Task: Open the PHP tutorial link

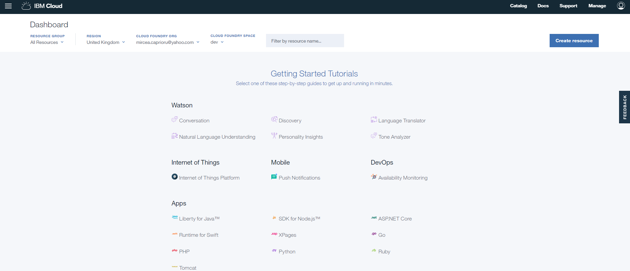Action: (184, 252)
